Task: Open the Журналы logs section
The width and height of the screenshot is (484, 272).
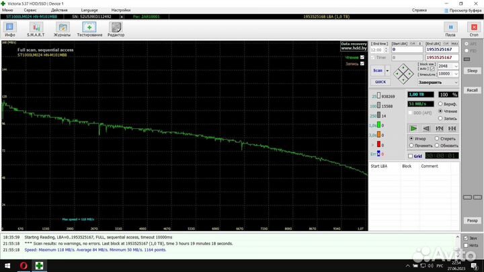Action: pyautogui.click(x=63, y=29)
